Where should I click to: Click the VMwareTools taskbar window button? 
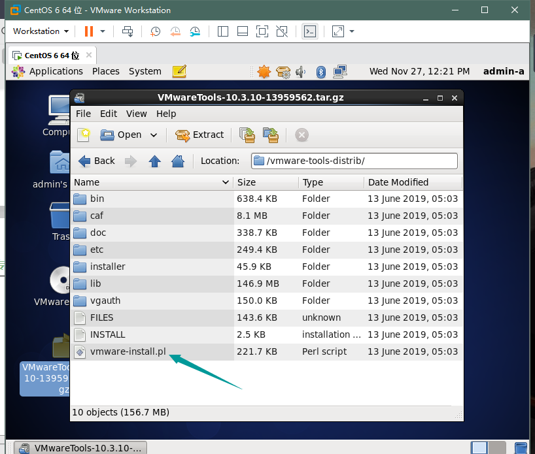click(x=80, y=448)
